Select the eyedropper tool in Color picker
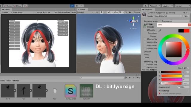Viewport: 191px width, 107px height. [160, 30]
